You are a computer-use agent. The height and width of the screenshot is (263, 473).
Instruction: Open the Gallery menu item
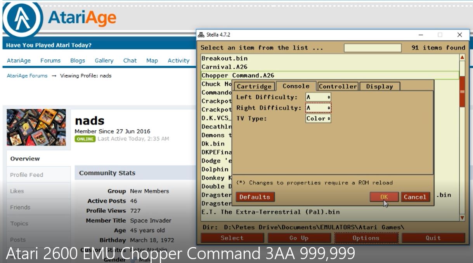104,61
